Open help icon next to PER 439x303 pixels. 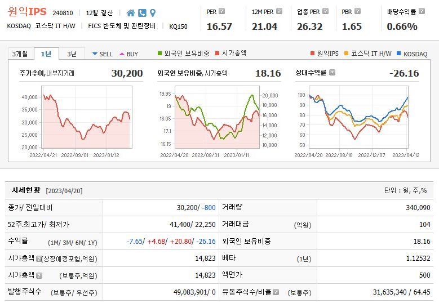(221, 11)
